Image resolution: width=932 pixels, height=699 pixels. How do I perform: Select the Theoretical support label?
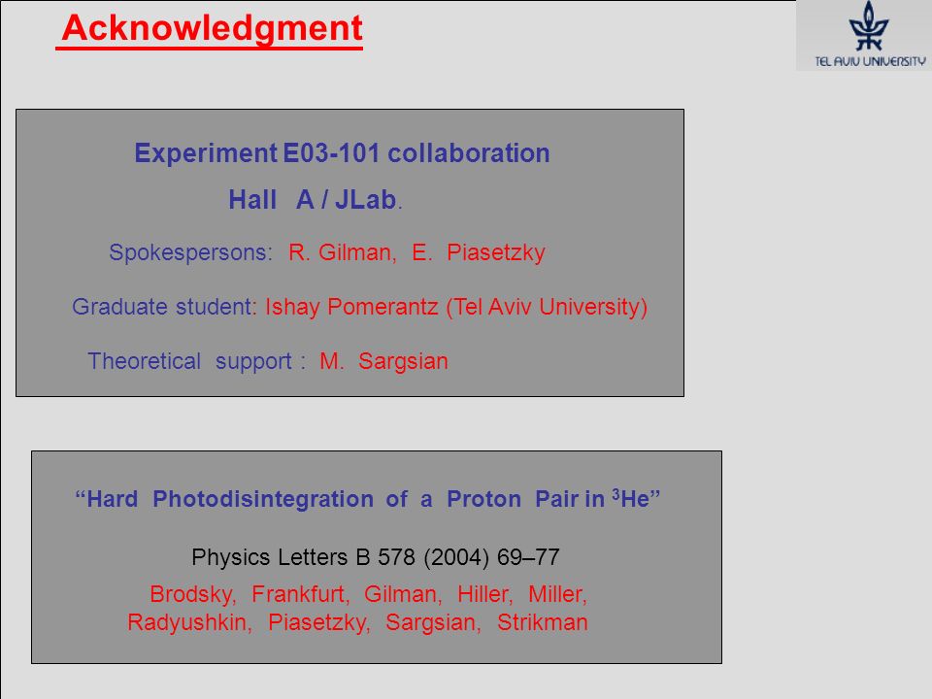coord(196,361)
